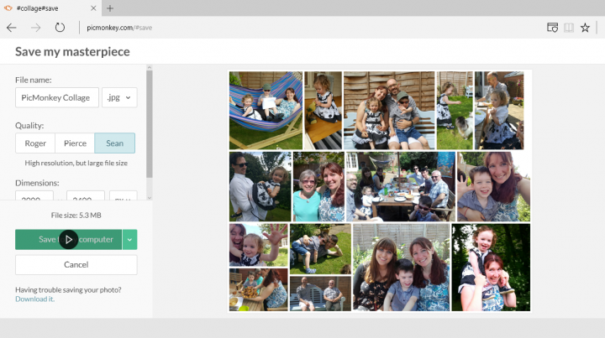Click the File name: label
This screenshot has width=605, height=338.
33,80
